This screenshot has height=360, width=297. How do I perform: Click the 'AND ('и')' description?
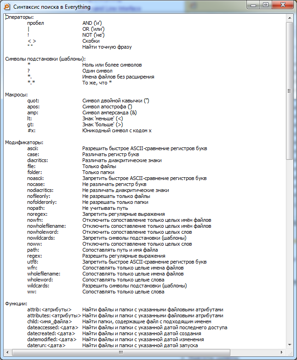tap(92, 23)
